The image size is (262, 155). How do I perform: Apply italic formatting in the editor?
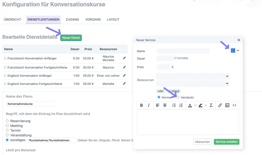pos(149,105)
